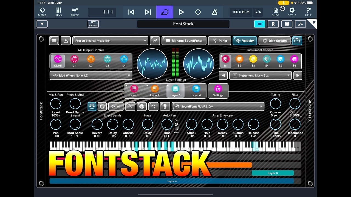Click the 100.0 BPM tempo field
Viewport: 351px width, 197px height.
[x=241, y=12]
